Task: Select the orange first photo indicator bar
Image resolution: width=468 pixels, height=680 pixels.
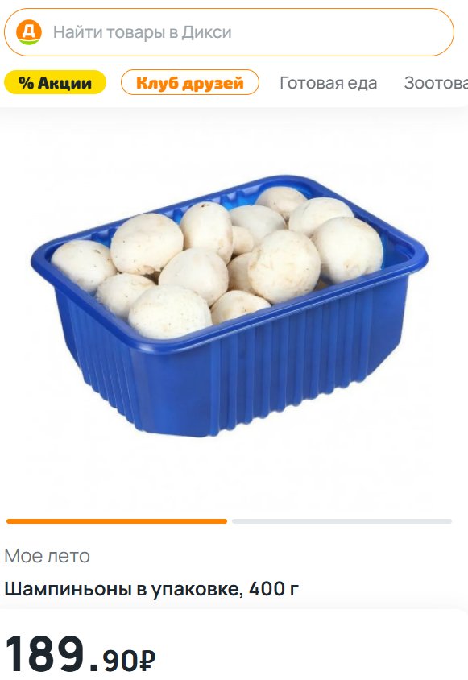Action: click(x=117, y=521)
